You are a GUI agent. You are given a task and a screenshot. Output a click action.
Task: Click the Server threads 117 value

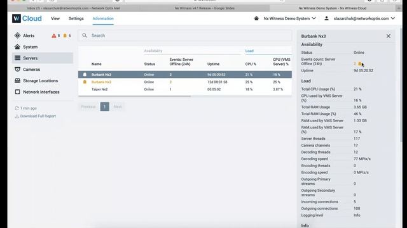pos(357,139)
